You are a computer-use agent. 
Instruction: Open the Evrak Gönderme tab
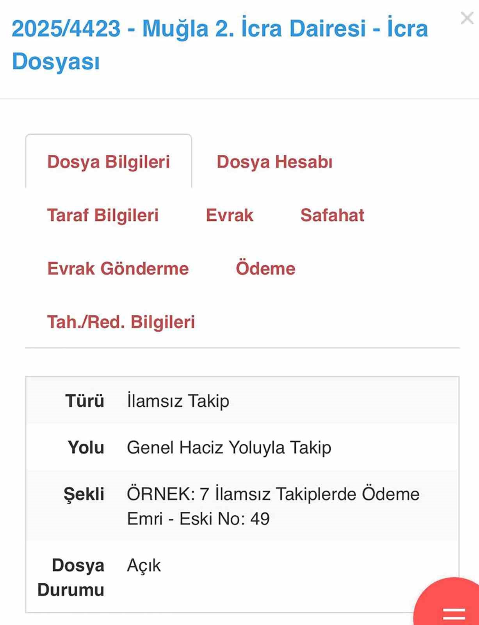(117, 268)
